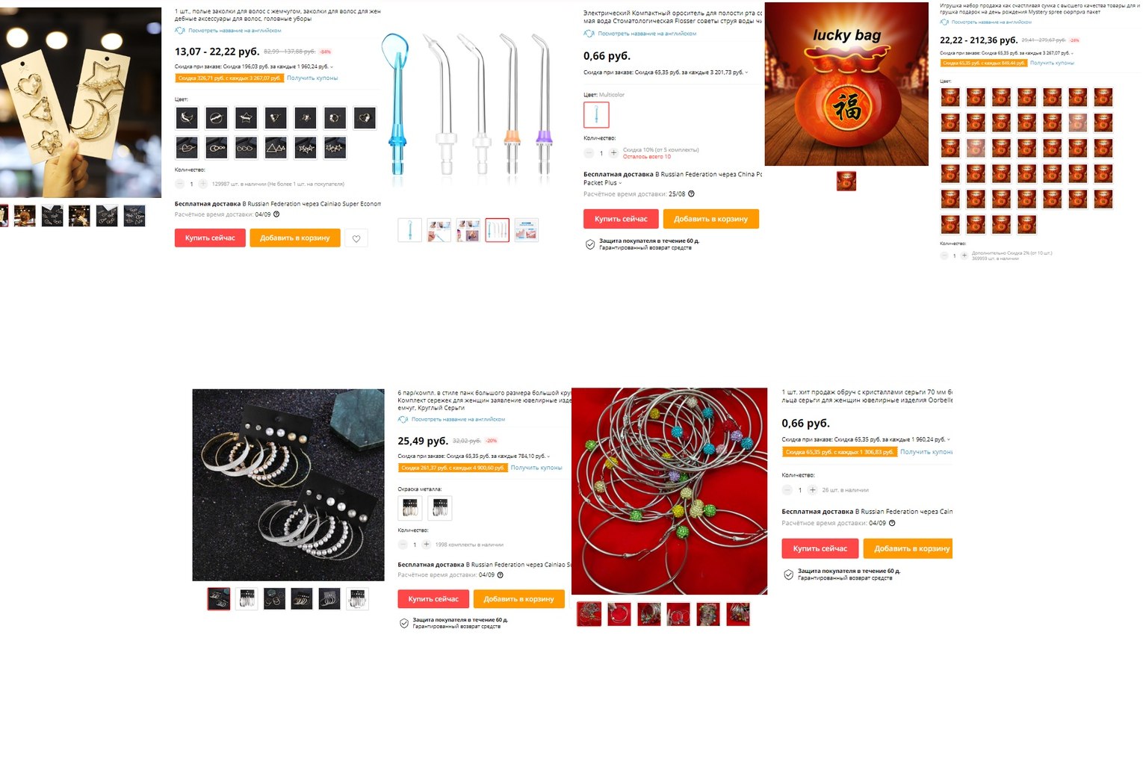Expand the shipping options after Packet Plus
This screenshot has width=1143, height=762.
point(620,183)
